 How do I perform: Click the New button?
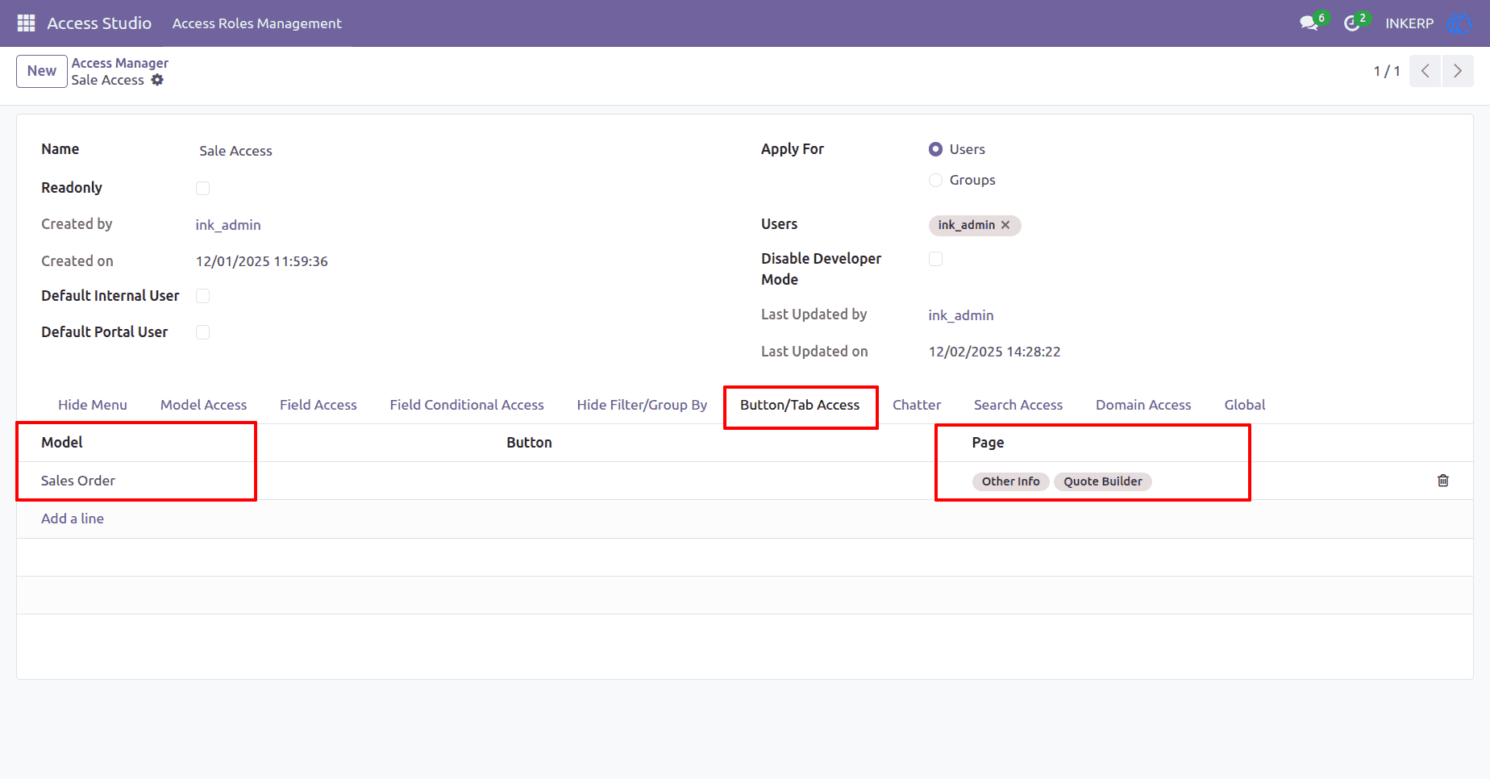[x=42, y=71]
